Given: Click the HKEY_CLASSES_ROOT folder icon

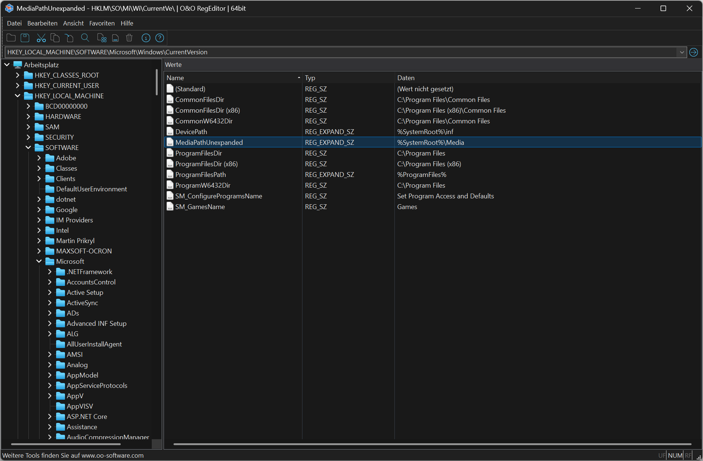Looking at the screenshot, I should 28,75.
